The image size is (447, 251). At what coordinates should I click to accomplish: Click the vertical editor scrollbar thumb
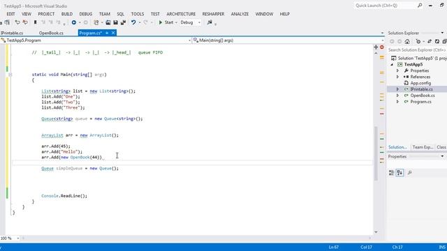point(376,153)
